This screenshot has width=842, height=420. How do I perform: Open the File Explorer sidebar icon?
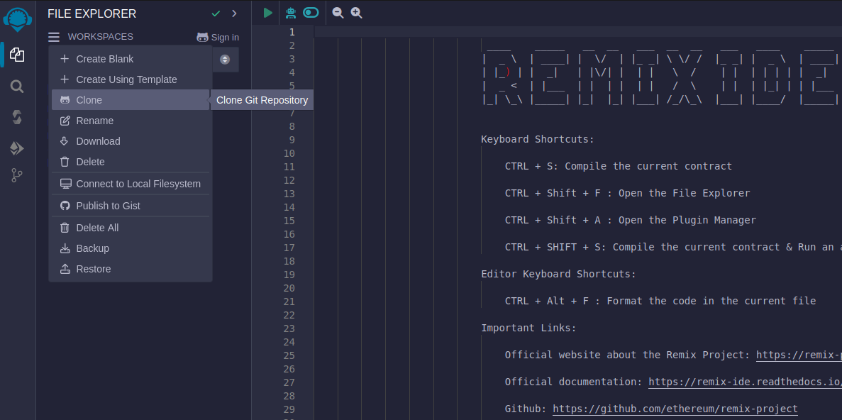click(17, 55)
